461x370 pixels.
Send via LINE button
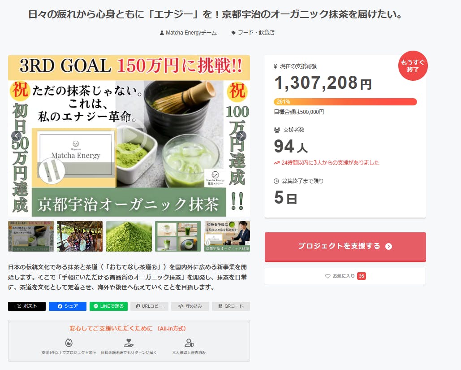[x=108, y=306]
